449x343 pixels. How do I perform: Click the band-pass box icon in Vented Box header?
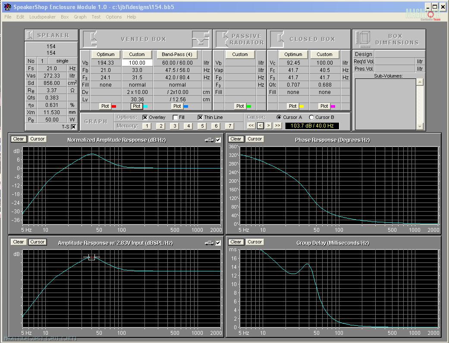(x=201, y=39)
